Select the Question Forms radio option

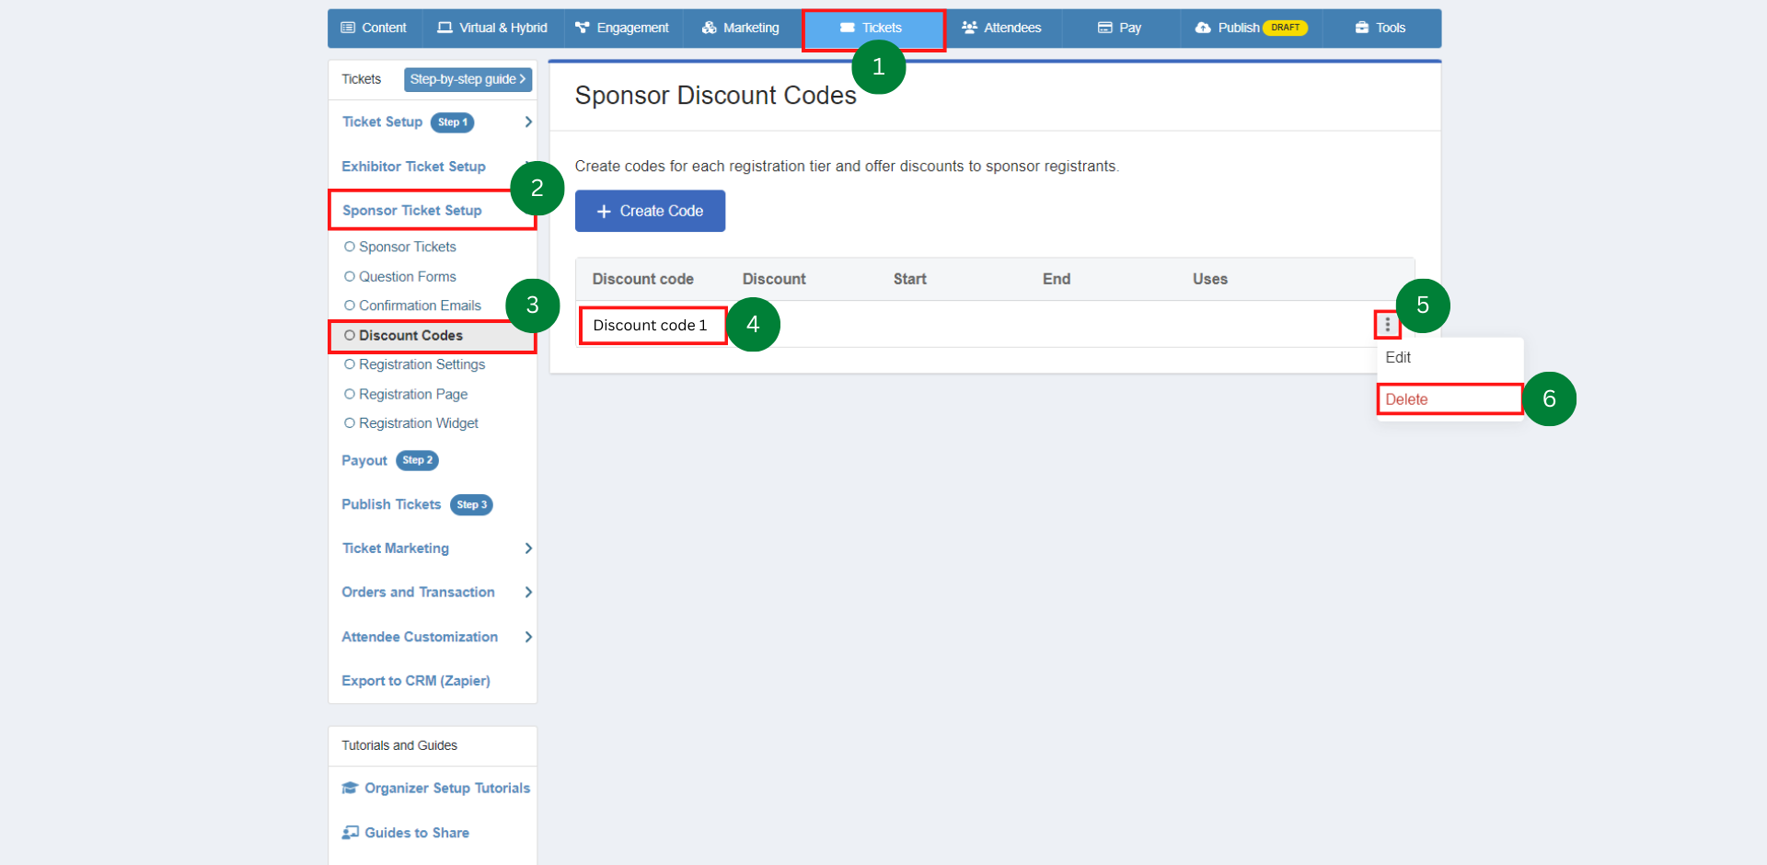[x=349, y=276]
